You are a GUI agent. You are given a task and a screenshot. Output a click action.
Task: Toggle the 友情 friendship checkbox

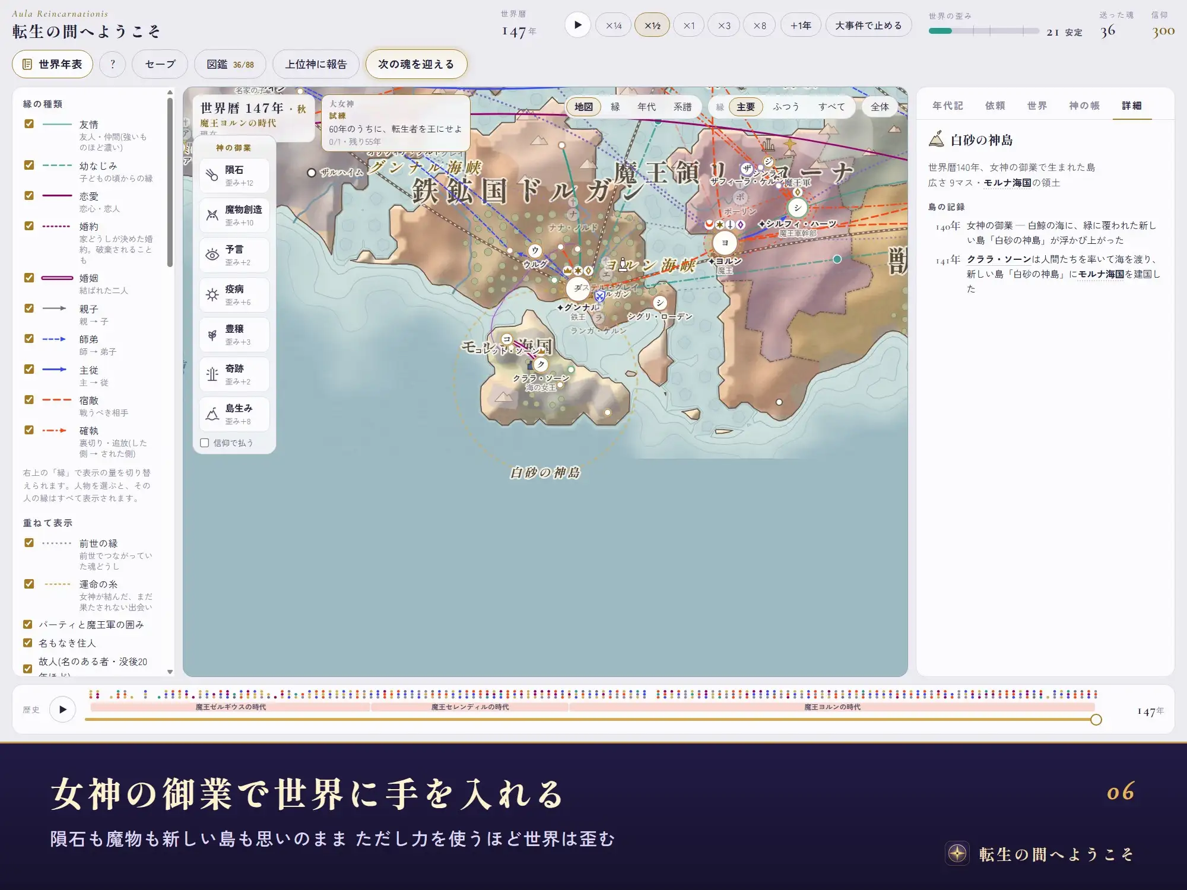tap(28, 123)
